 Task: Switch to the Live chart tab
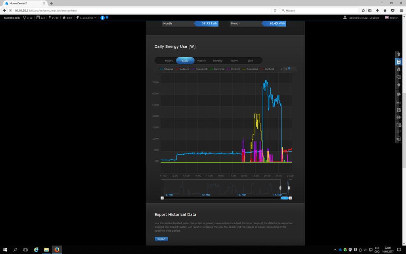(250, 61)
